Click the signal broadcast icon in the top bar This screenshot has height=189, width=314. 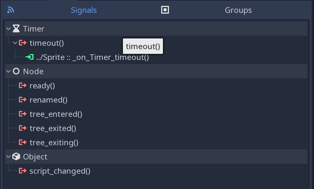click(10, 9)
